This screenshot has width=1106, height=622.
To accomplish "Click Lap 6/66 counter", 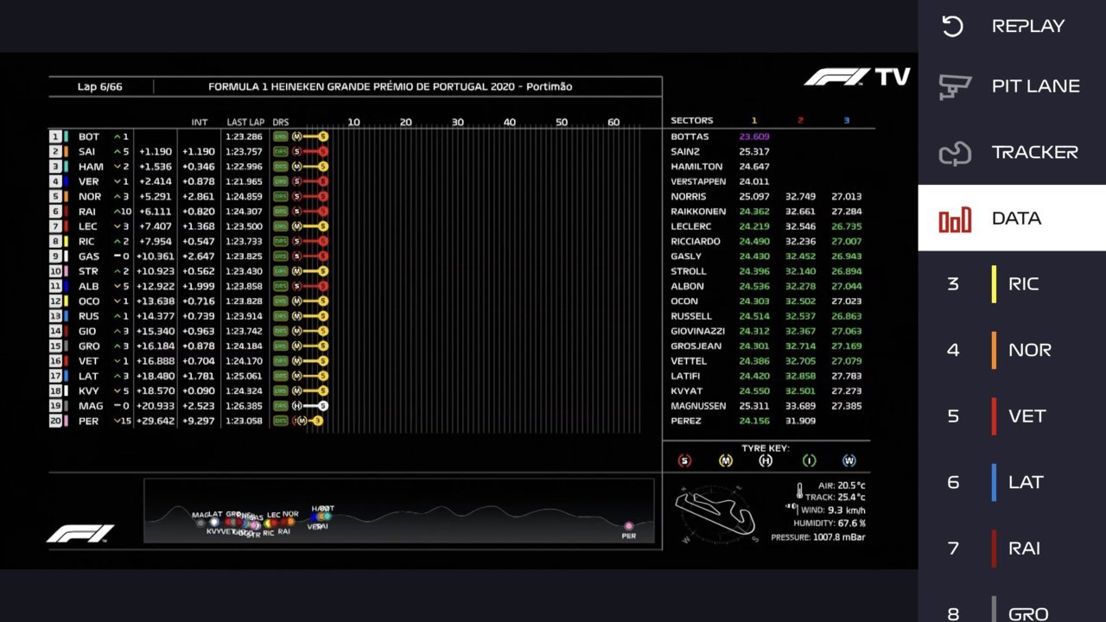I will click(100, 86).
